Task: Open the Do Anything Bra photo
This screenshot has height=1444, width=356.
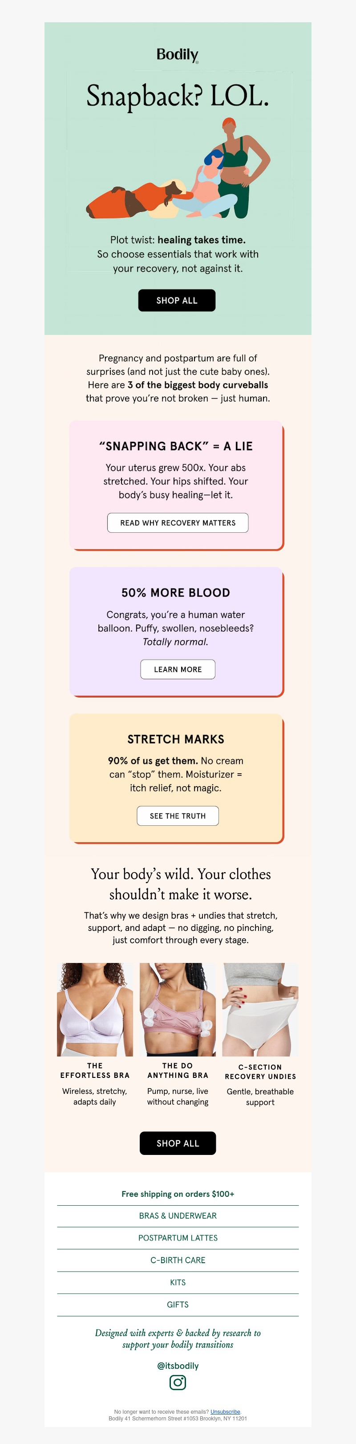Action: pos(178,1010)
